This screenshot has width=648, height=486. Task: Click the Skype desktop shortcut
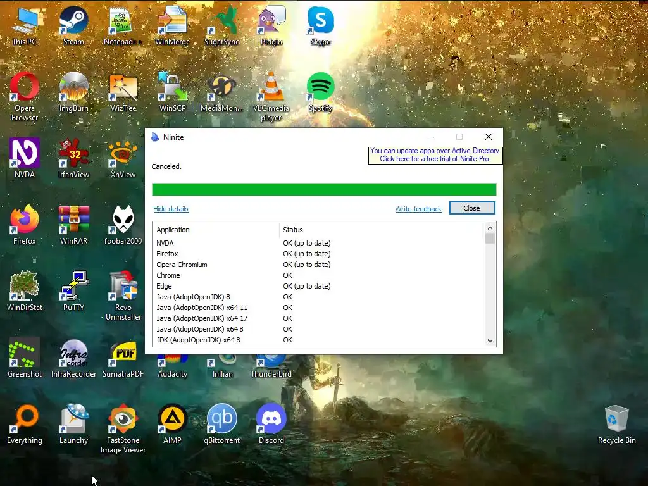(x=320, y=25)
